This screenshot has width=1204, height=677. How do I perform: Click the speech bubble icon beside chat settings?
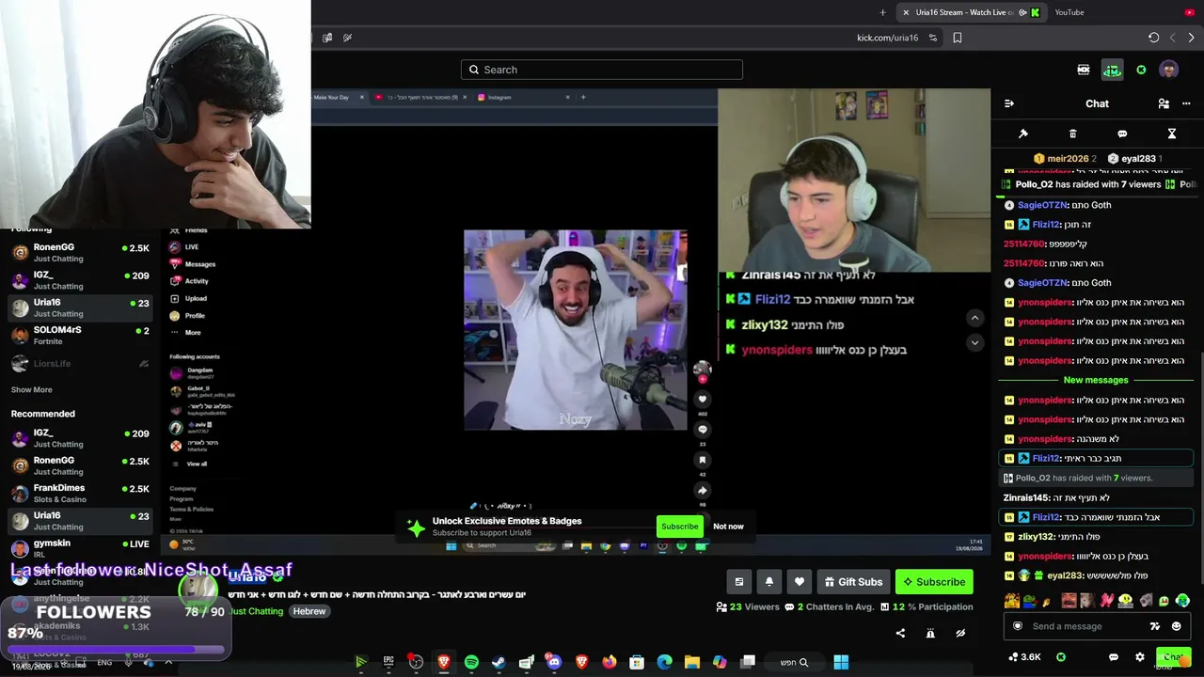coord(1114,657)
